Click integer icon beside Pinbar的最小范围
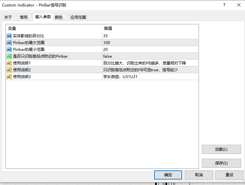This screenshot has height=185, width=245. 9,50
